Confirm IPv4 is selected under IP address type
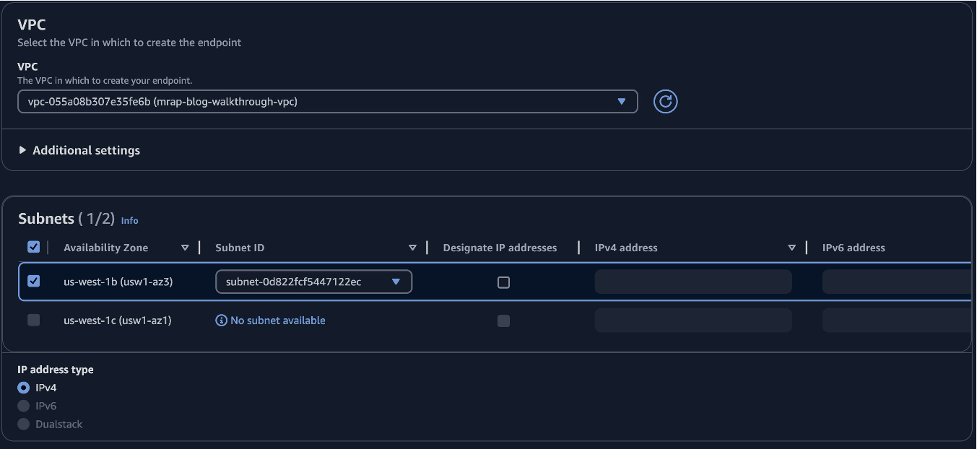The width and height of the screenshot is (977, 449). pyautogui.click(x=23, y=388)
